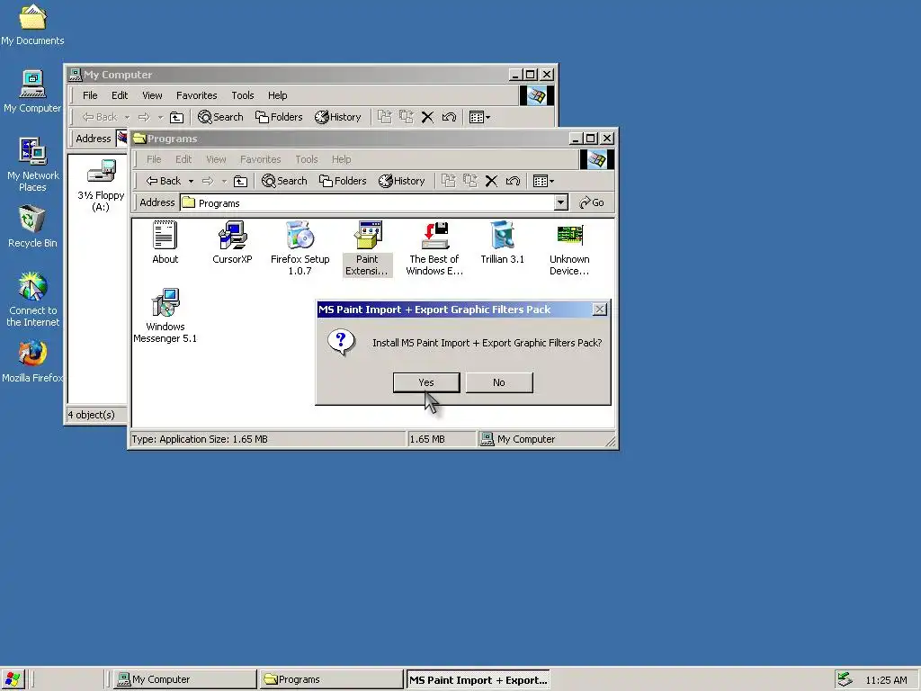921x691 pixels.
Task: Minimize the My Computer window
Action: [515, 75]
